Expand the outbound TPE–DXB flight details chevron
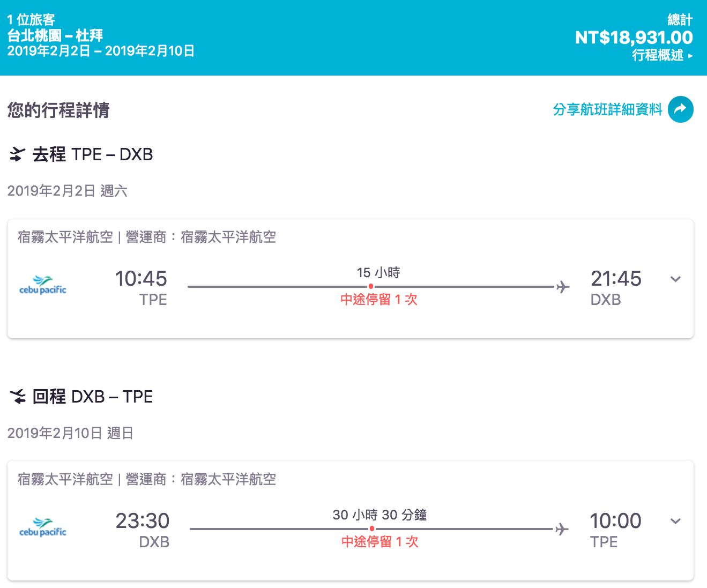Viewport: 707px width, 588px height. tap(675, 279)
